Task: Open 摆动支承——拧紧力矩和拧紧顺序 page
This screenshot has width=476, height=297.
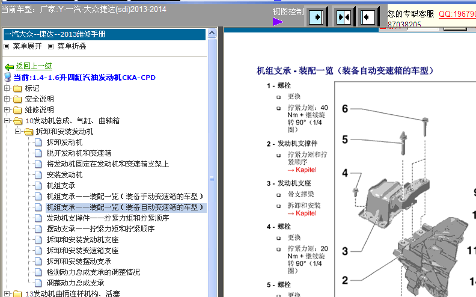Action: [x=100, y=229]
